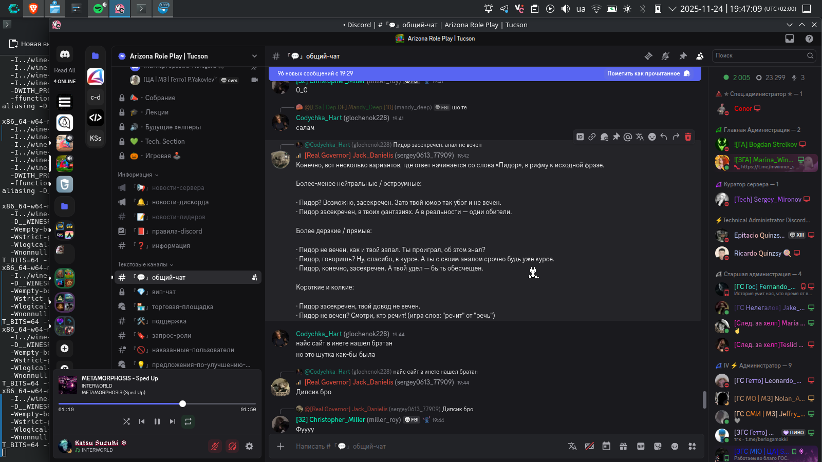Toggle headphone deafen in user panel
This screenshot has width=822, height=462.
[232, 446]
